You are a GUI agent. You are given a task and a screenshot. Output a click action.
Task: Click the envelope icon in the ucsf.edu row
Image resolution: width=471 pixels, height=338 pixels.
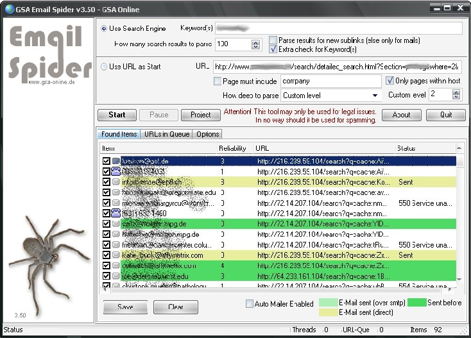point(116,276)
